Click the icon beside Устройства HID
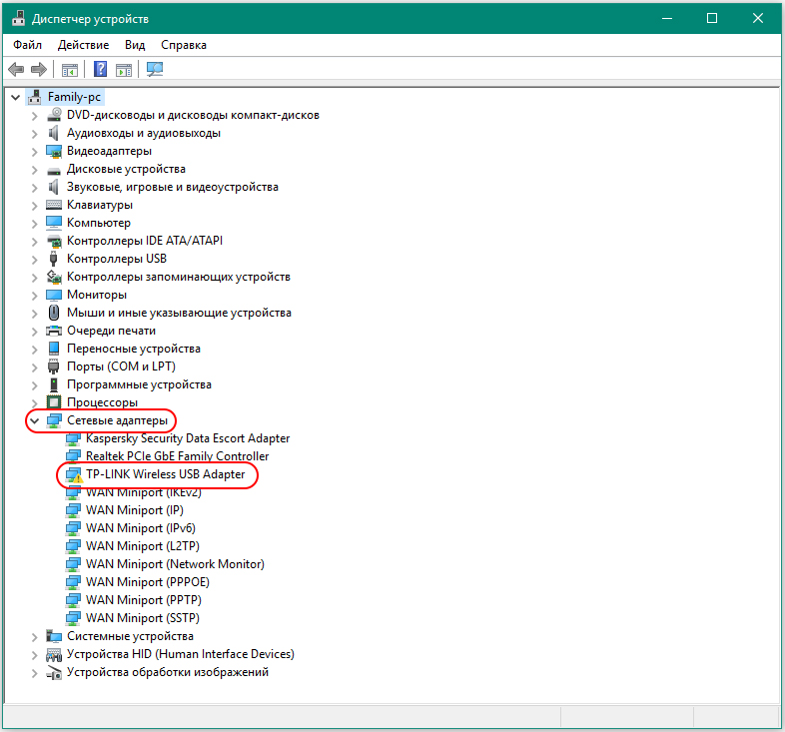The image size is (785, 732). click(x=54, y=654)
